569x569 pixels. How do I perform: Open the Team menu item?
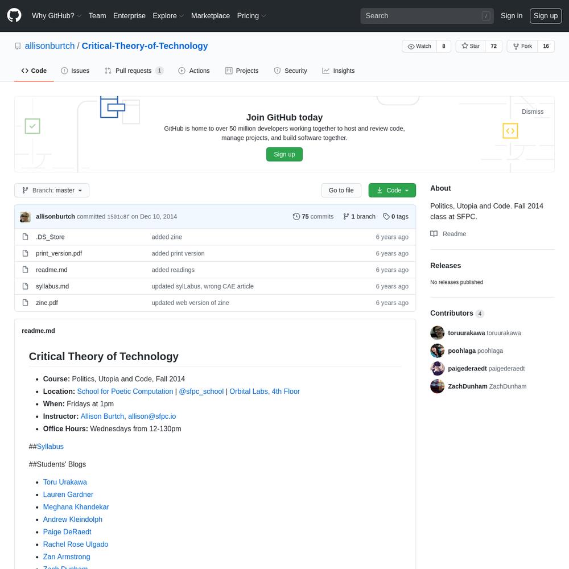click(x=97, y=15)
